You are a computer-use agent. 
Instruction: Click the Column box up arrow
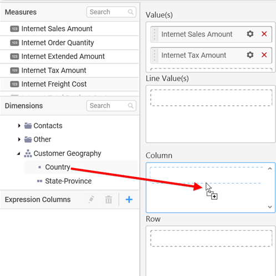point(270,169)
